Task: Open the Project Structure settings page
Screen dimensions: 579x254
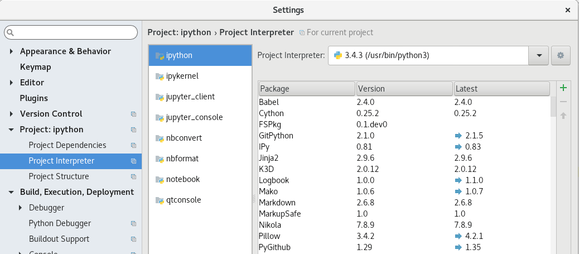Action: pos(59,176)
